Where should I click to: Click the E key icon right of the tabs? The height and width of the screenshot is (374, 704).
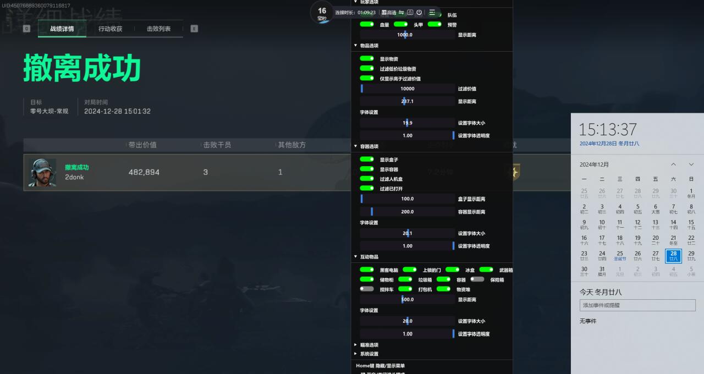[x=194, y=29]
